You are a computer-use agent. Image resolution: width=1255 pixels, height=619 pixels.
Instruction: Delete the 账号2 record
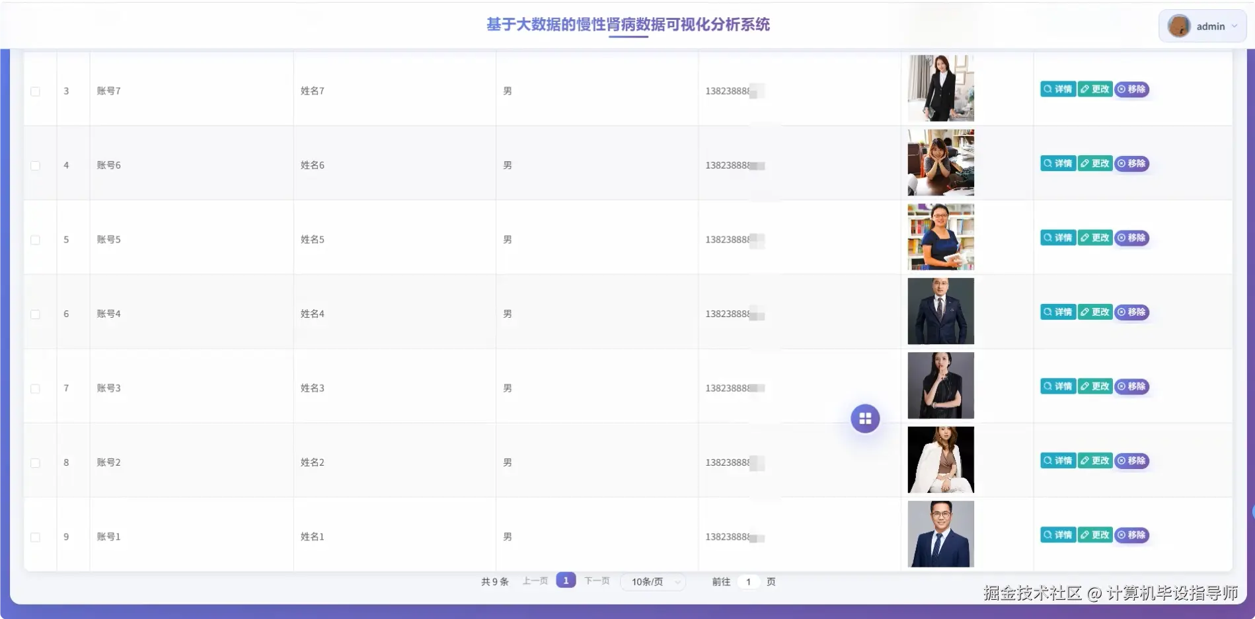pyautogui.click(x=1132, y=460)
